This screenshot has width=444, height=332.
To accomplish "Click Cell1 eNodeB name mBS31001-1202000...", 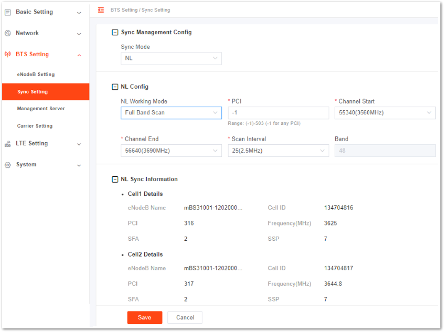I will click(213, 208).
